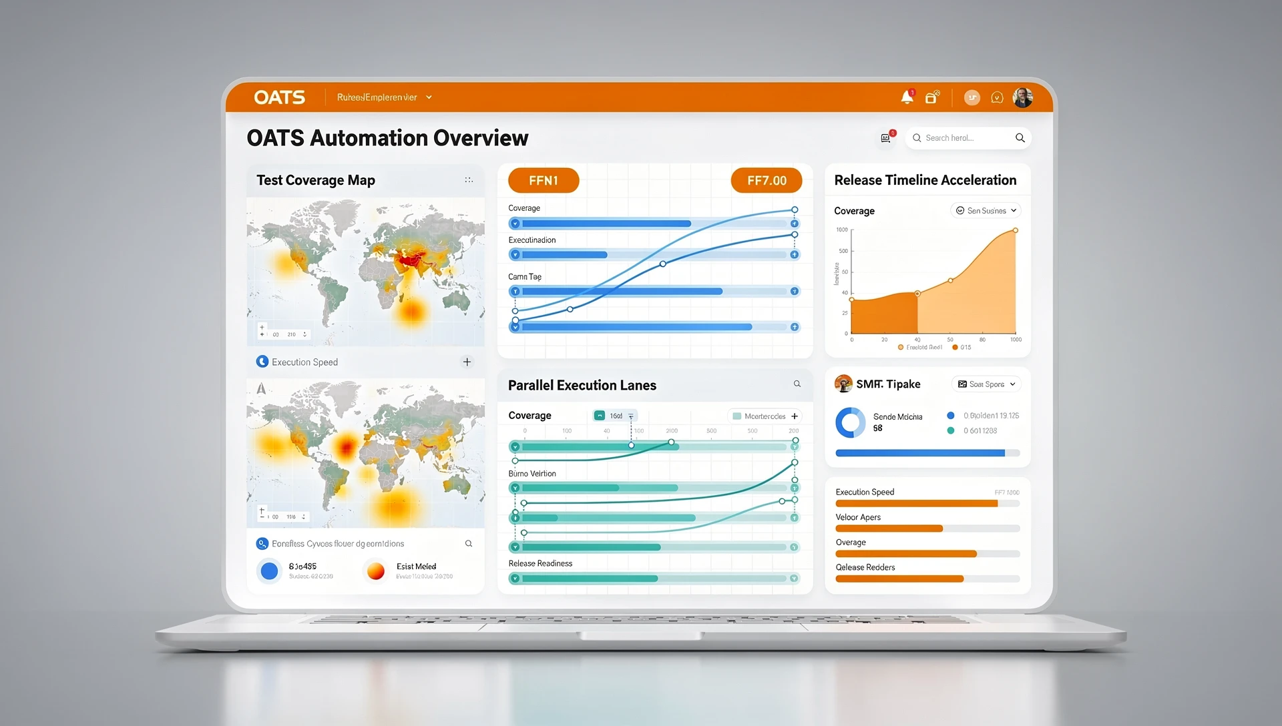
Task: Click the orange circular badge icon in header
Action: click(x=972, y=97)
